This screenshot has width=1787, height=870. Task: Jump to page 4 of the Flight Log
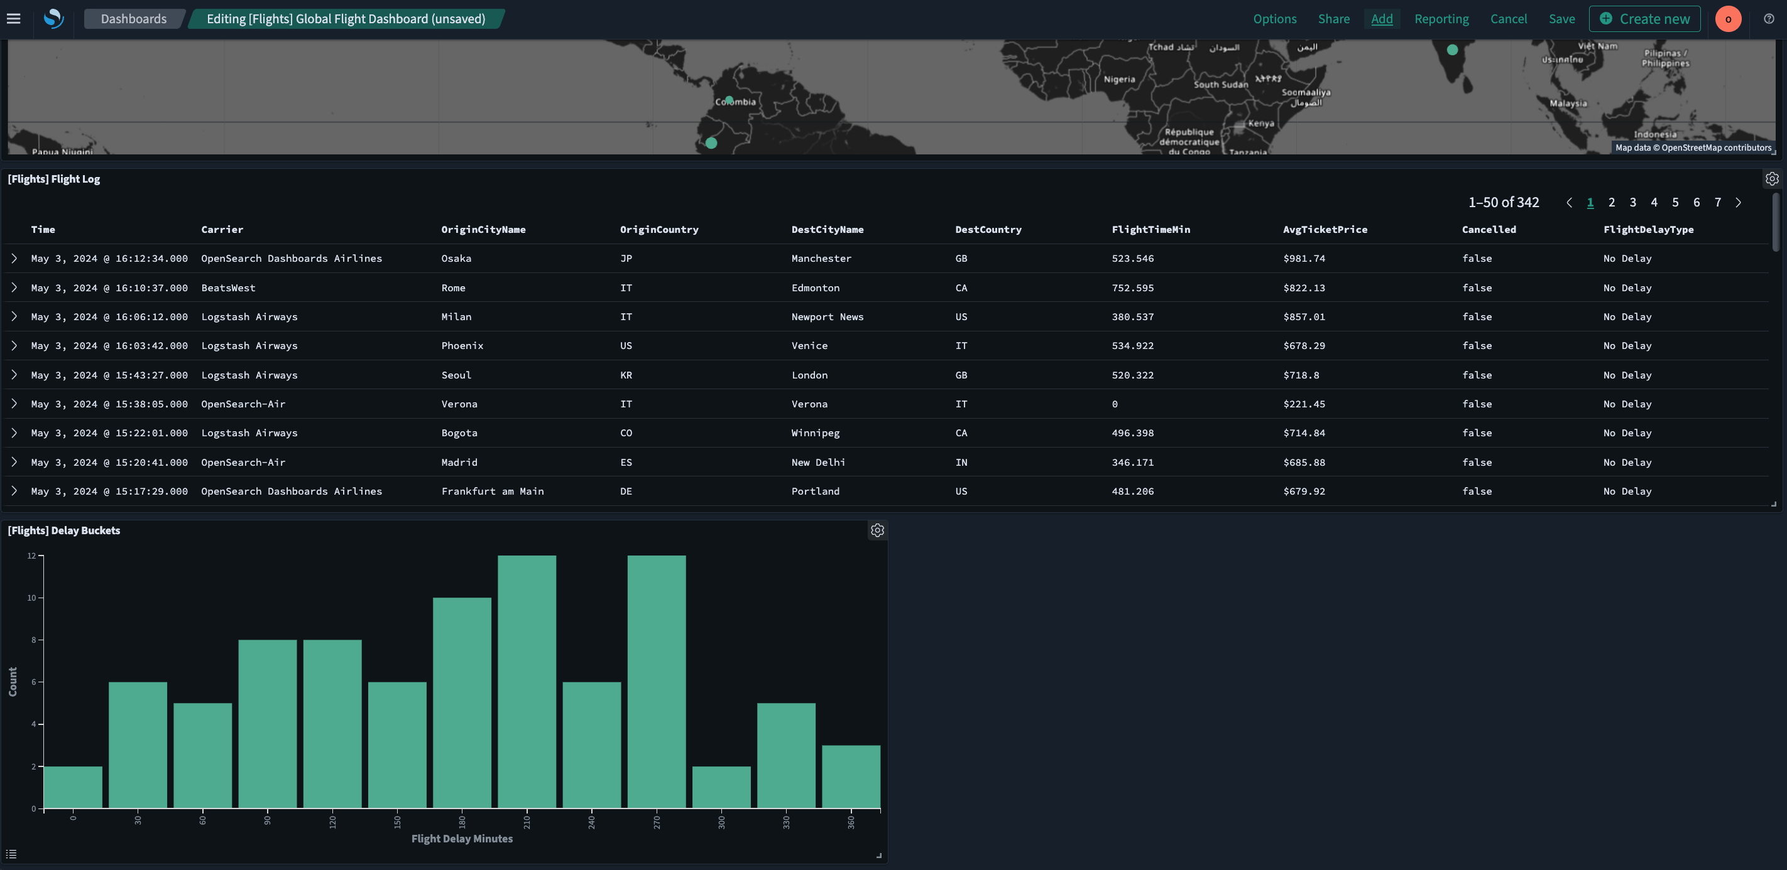(x=1654, y=201)
